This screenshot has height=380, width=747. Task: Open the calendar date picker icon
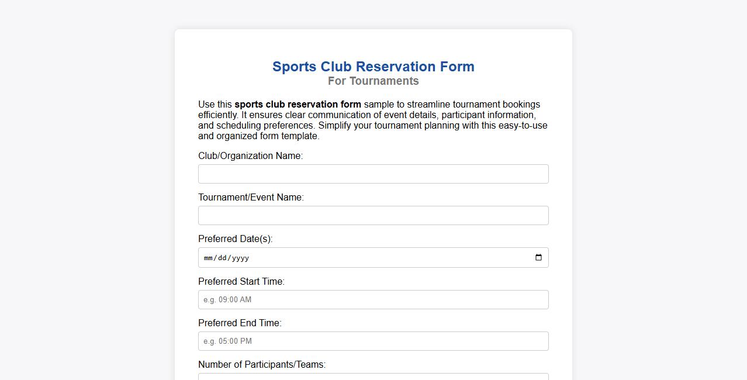tap(538, 257)
